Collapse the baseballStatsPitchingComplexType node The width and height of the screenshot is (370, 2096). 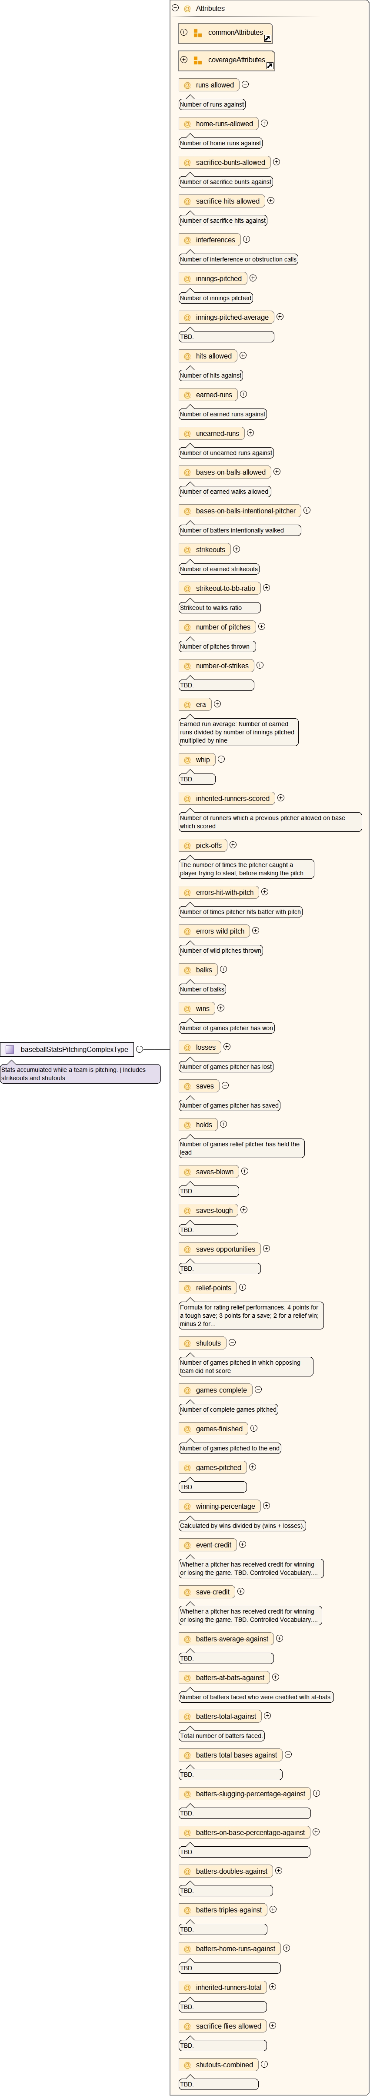140,1050
